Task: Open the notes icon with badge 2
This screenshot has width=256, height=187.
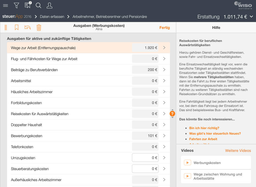Action: (27, 5)
